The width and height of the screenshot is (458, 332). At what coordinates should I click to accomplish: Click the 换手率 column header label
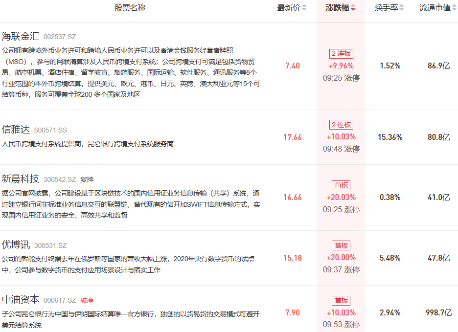[387, 8]
